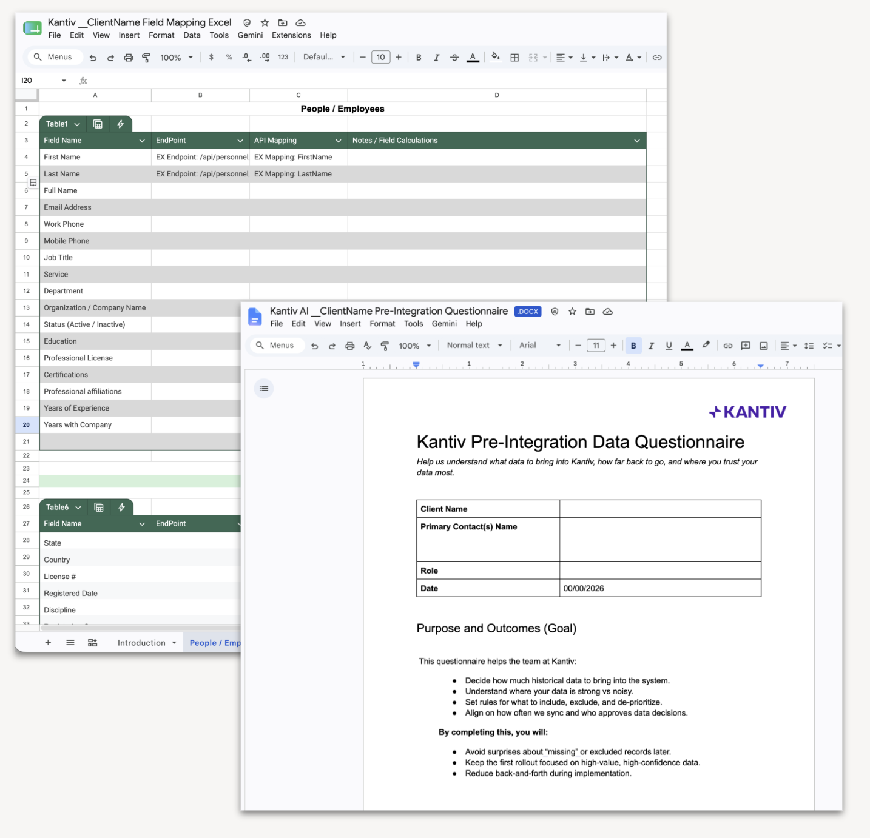The height and width of the screenshot is (838, 870).
Task: Open Notes / Field Calculations filter dropdown
Action: coord(637,141)
